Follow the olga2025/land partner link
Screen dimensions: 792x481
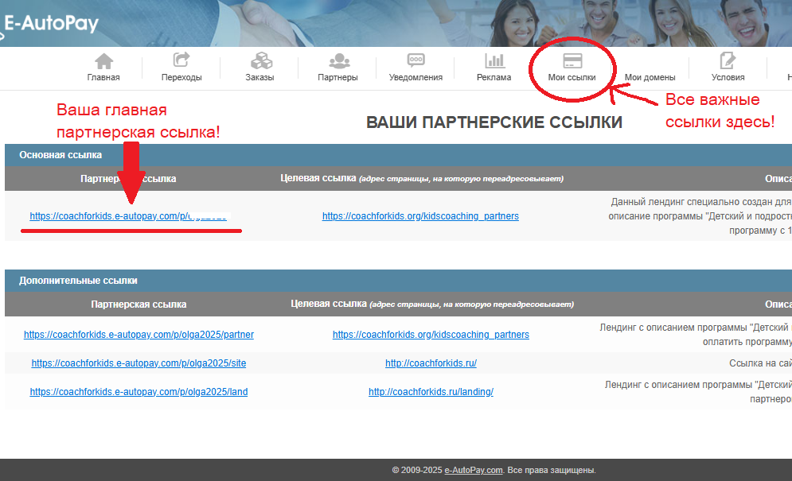point(139,392)
